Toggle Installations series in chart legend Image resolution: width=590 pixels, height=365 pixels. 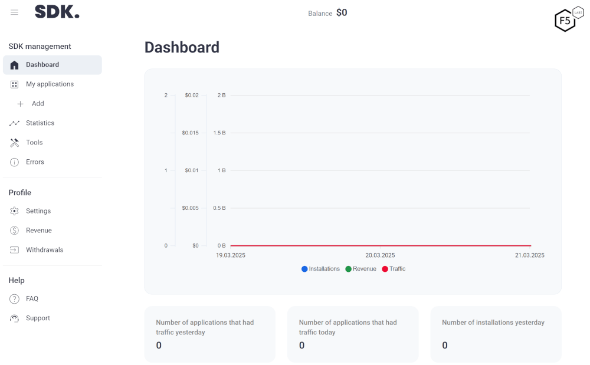point(320,269)
